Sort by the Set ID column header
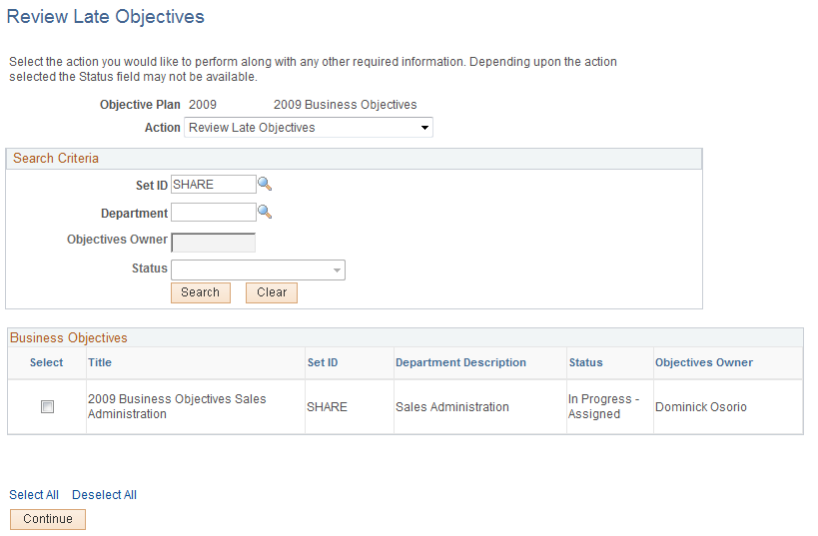818x536 pixels. tap(323, 362)
